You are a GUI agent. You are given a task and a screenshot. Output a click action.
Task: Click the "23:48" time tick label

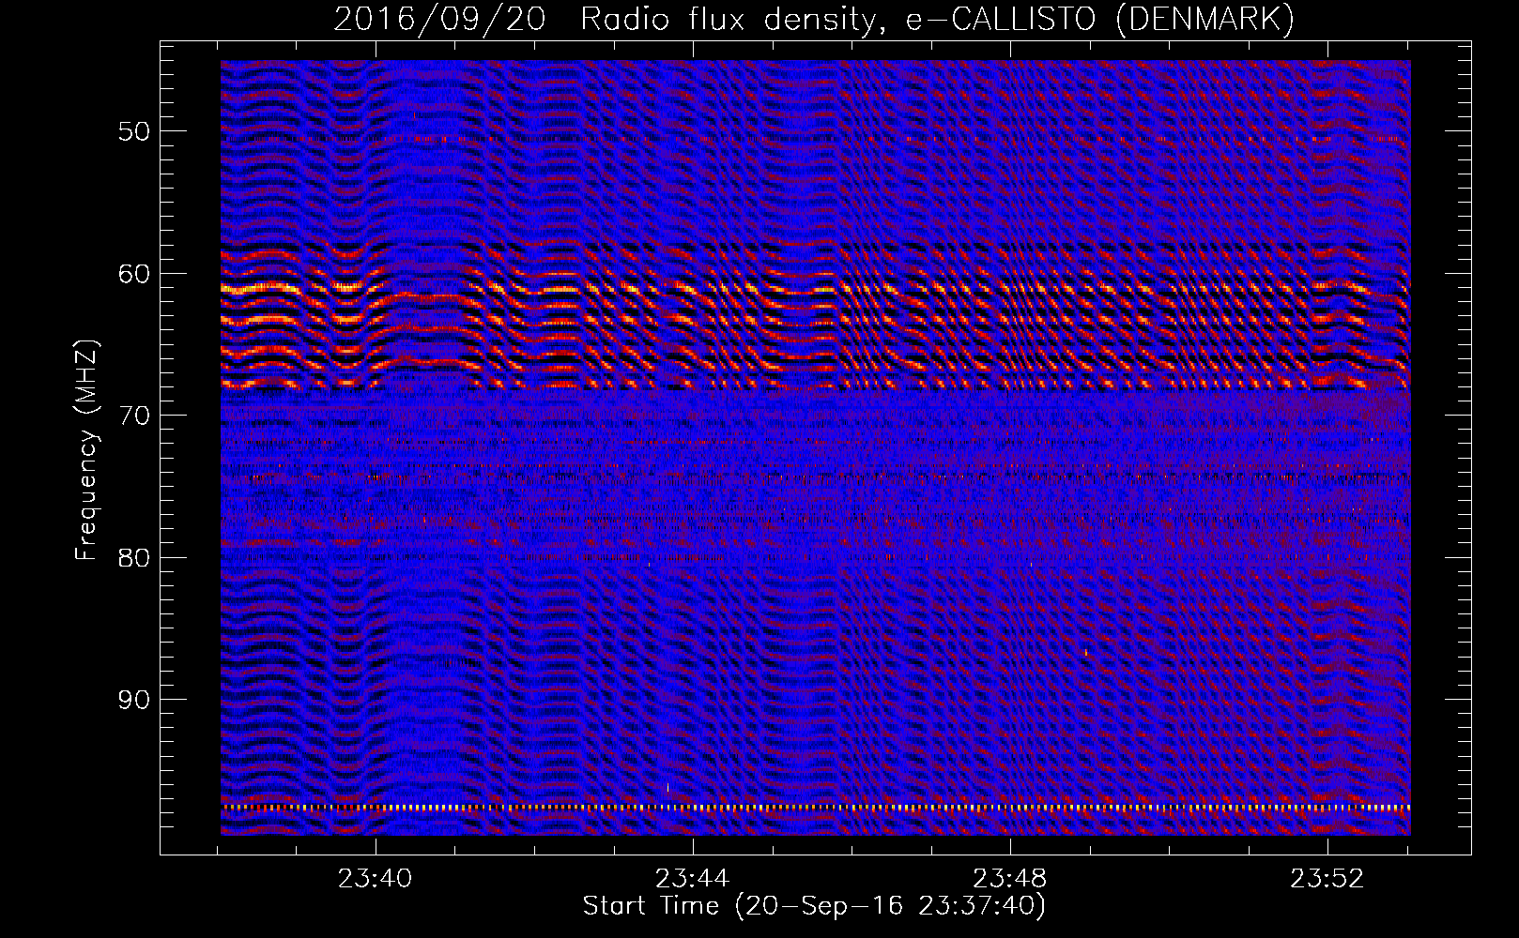tap(1010, 879)
